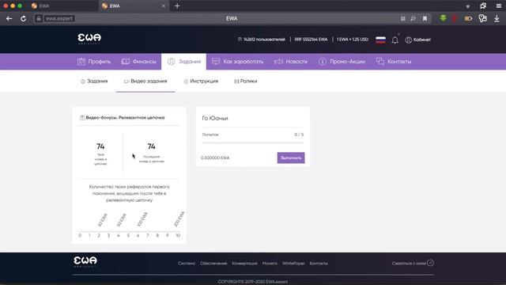Viewport: 506px width, 285px height.
Task: Click the extensions puzzle icon in toolbar
Action: 482,18
